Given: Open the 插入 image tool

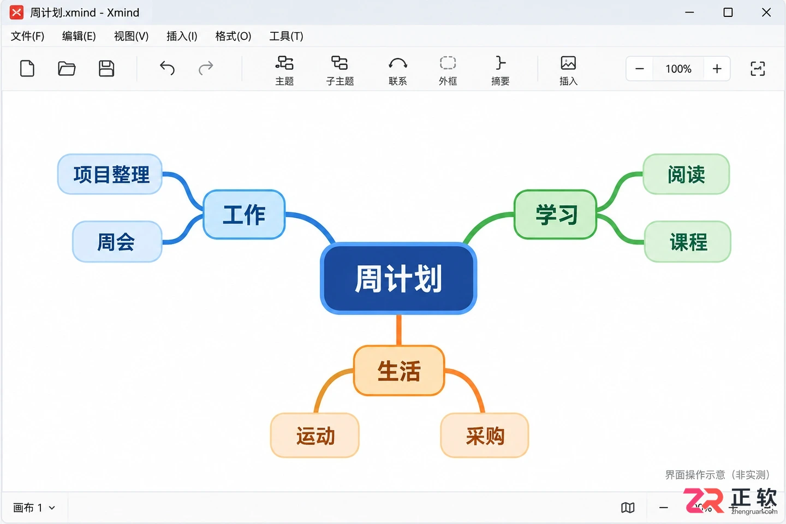Looking at the screenshot, I should click(568, 70).
